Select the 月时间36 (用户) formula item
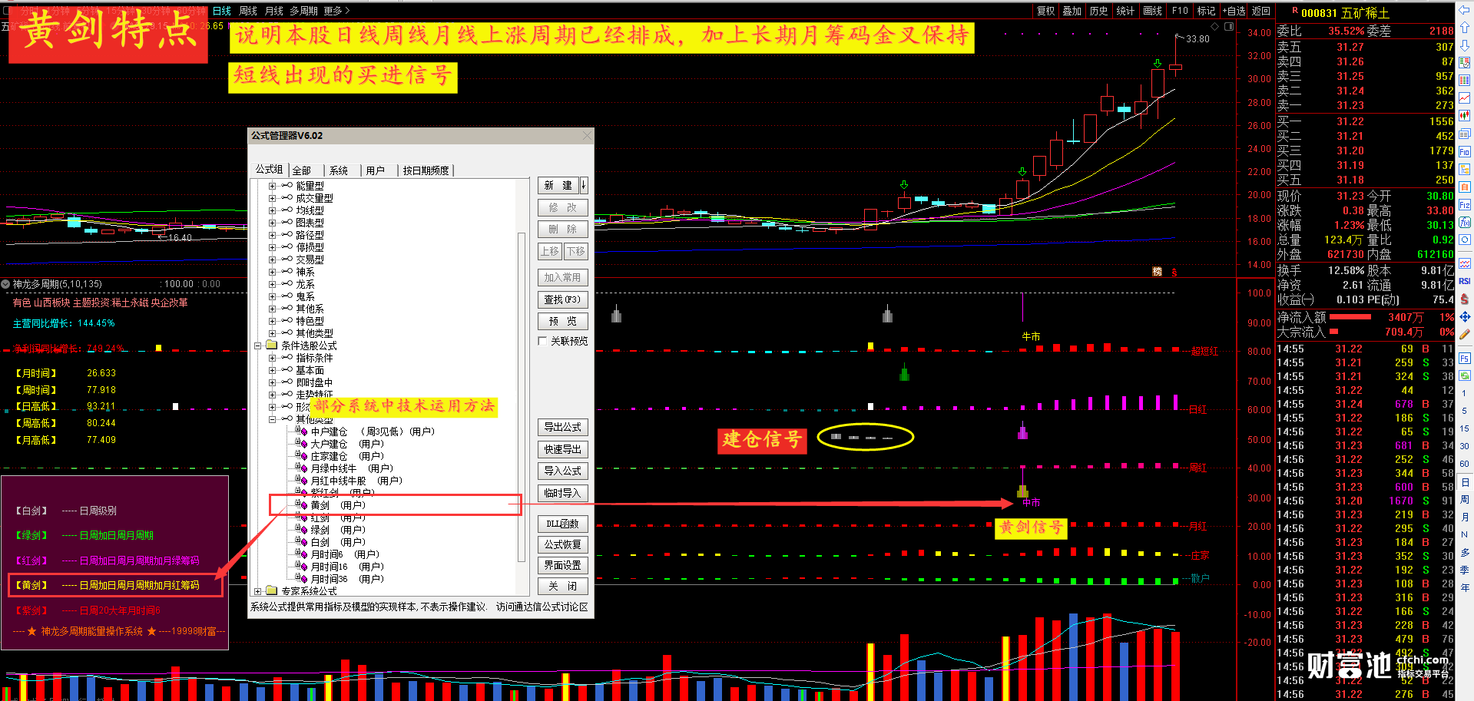 [347, 579]
